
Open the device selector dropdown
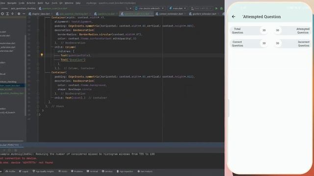(149, 8)
